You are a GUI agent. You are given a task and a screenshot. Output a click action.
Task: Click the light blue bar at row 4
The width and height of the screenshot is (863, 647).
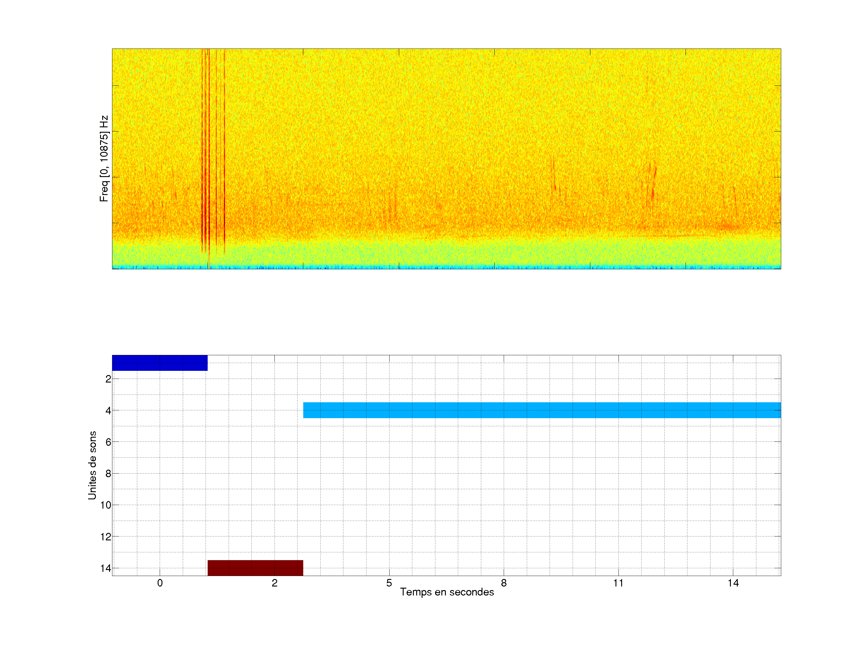pos(541,410)
